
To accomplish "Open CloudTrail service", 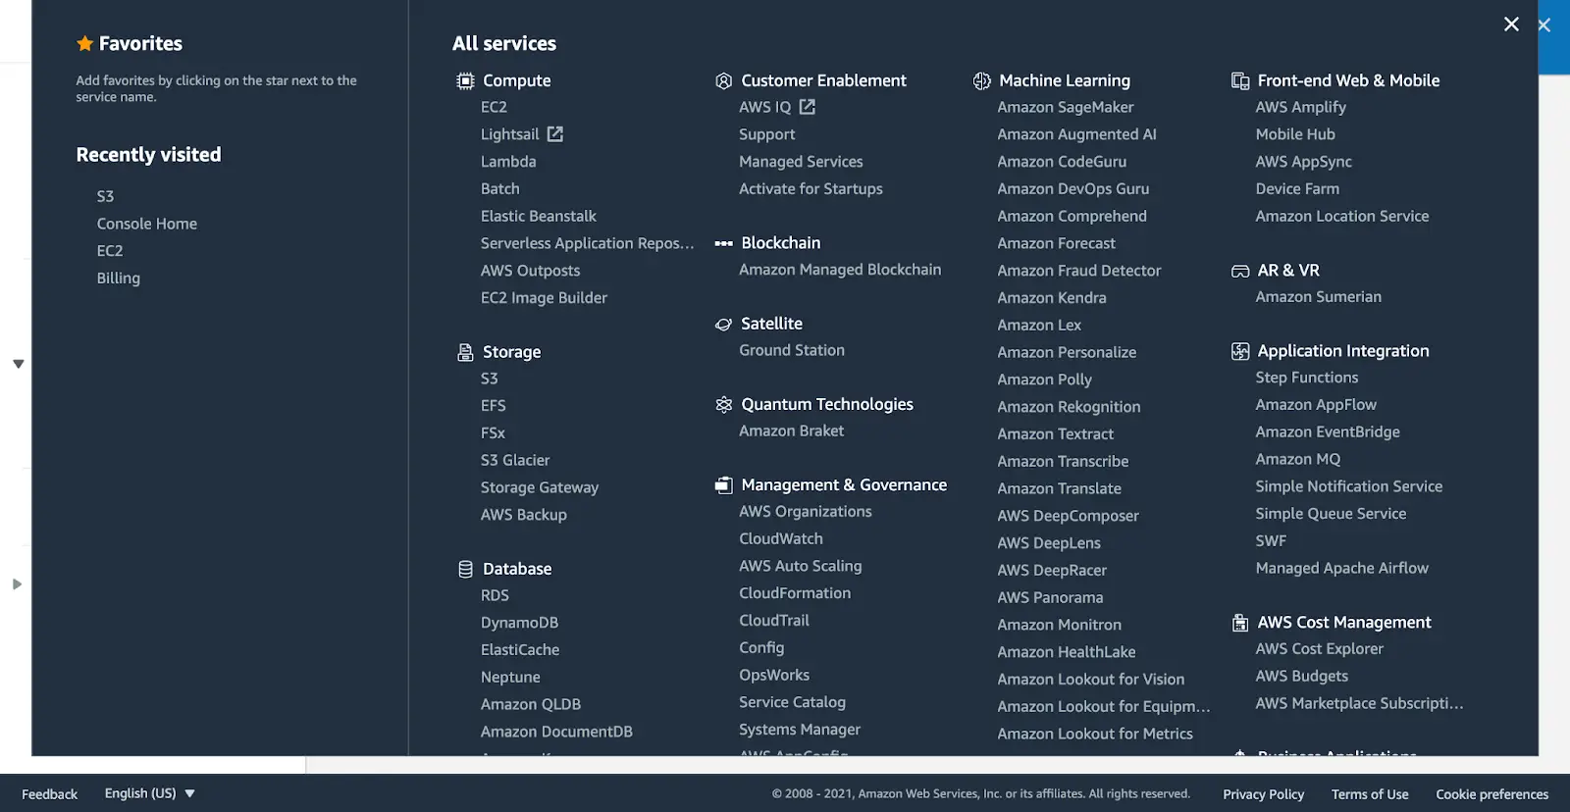I will coord(774,621).
